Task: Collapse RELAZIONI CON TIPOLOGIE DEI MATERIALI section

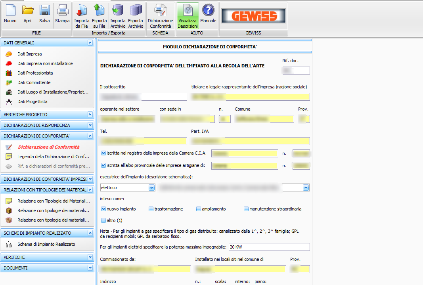Action: pos(90,190)
